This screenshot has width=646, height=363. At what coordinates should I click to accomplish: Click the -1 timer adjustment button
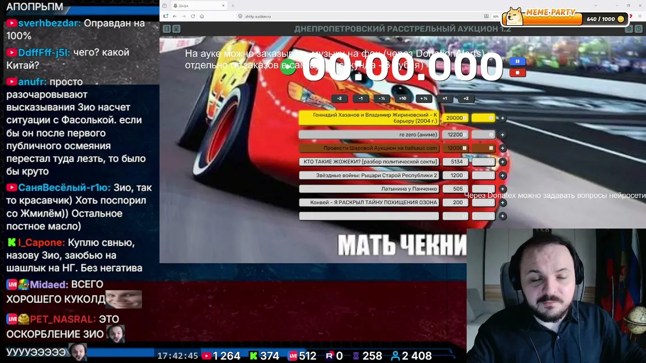[x=360, y=98]
